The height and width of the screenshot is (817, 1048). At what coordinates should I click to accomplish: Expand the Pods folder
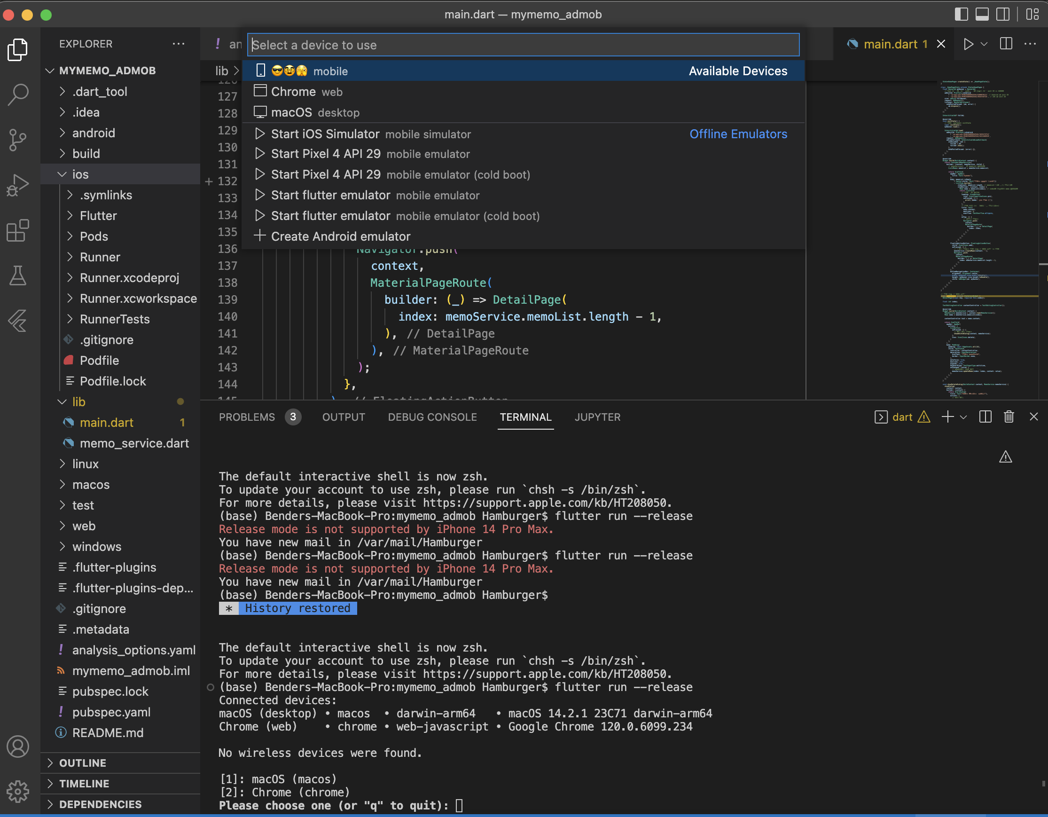pyautogui.click(x=120, y=236)
